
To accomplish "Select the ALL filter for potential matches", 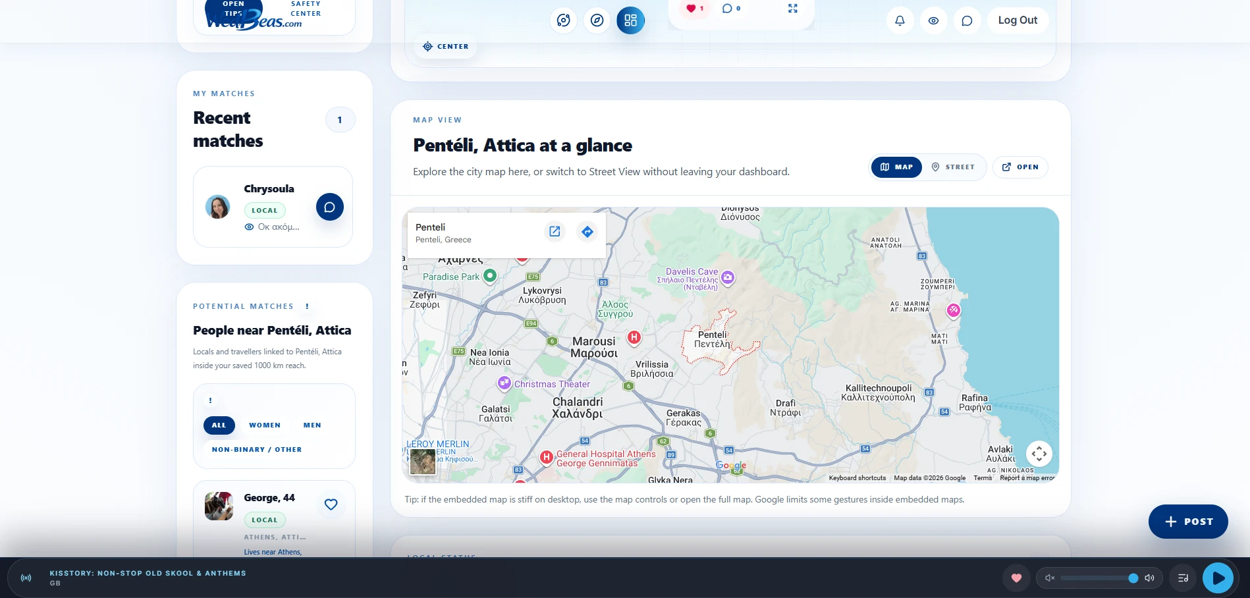I will tap(219, 425).
